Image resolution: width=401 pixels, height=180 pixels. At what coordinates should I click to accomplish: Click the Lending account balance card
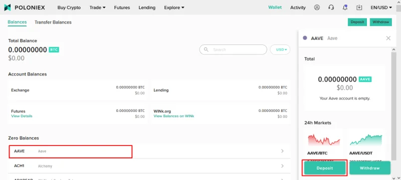(x=220, y=90)
